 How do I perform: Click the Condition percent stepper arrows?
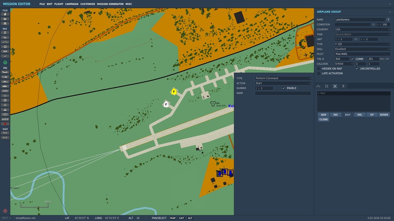click(379, 25)
